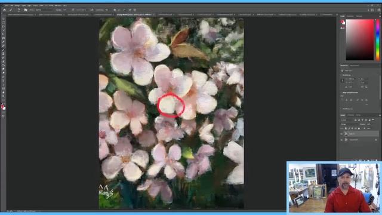This screenshot has width=382, height=215.
Task: Select the Hand tool
Action: click(3, 93)
